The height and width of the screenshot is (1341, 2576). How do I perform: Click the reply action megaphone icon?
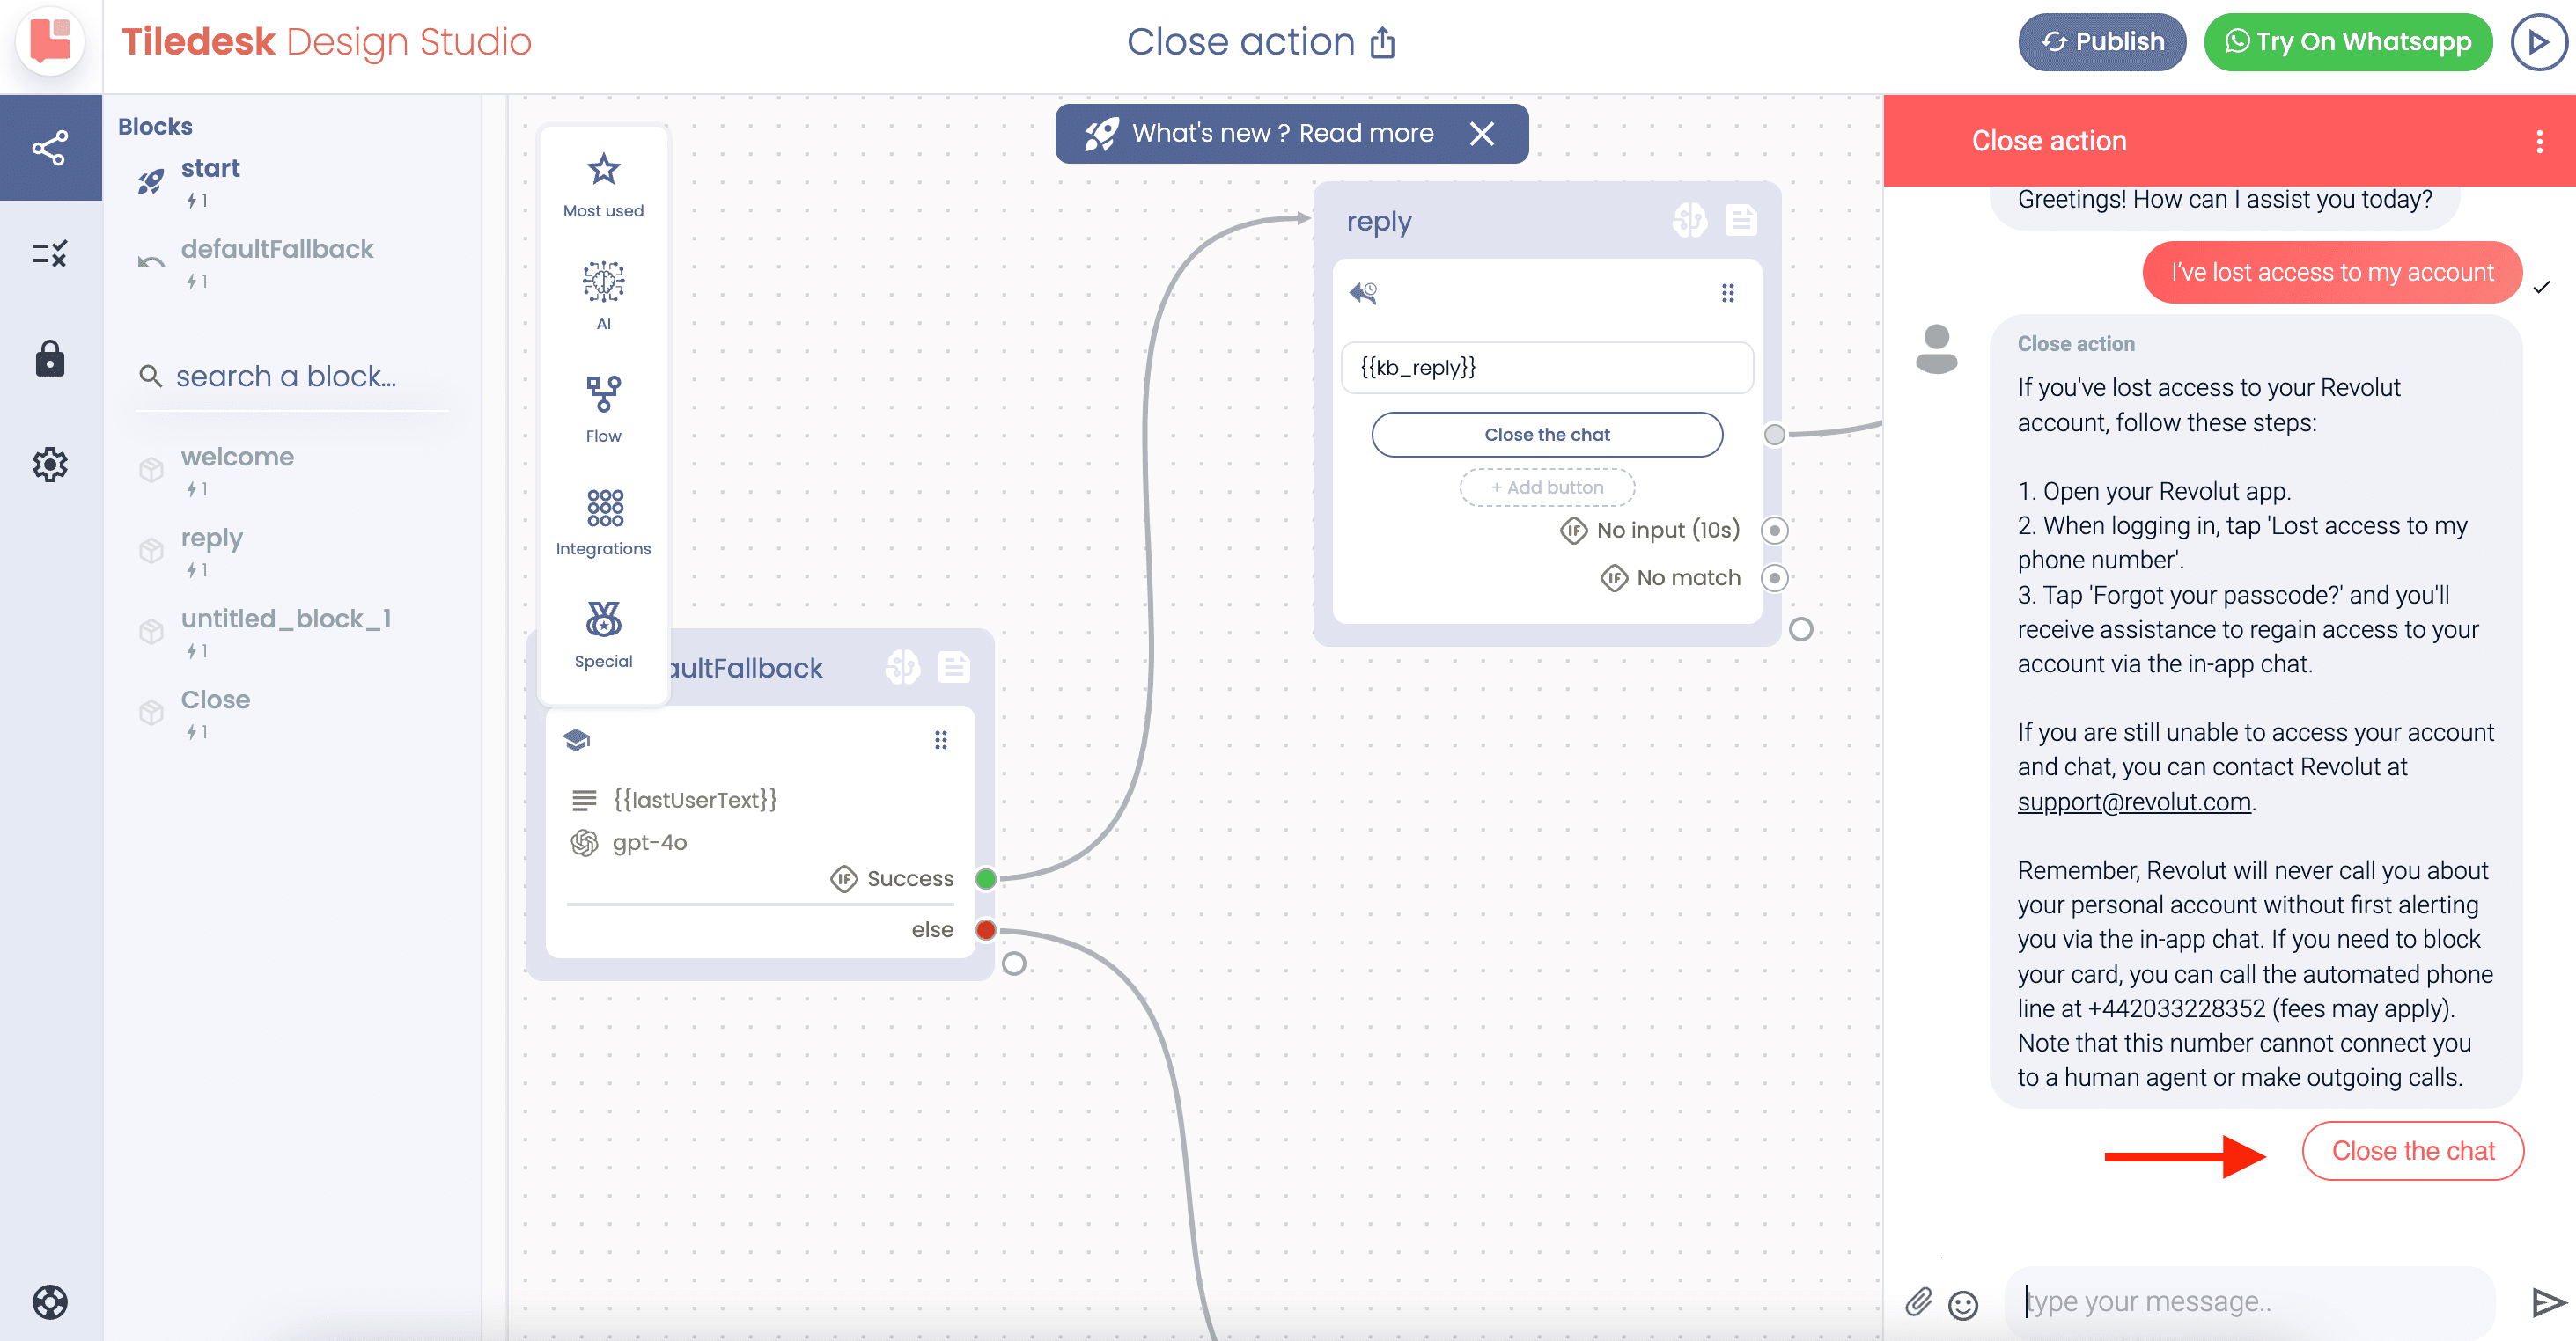point(1363,293)
